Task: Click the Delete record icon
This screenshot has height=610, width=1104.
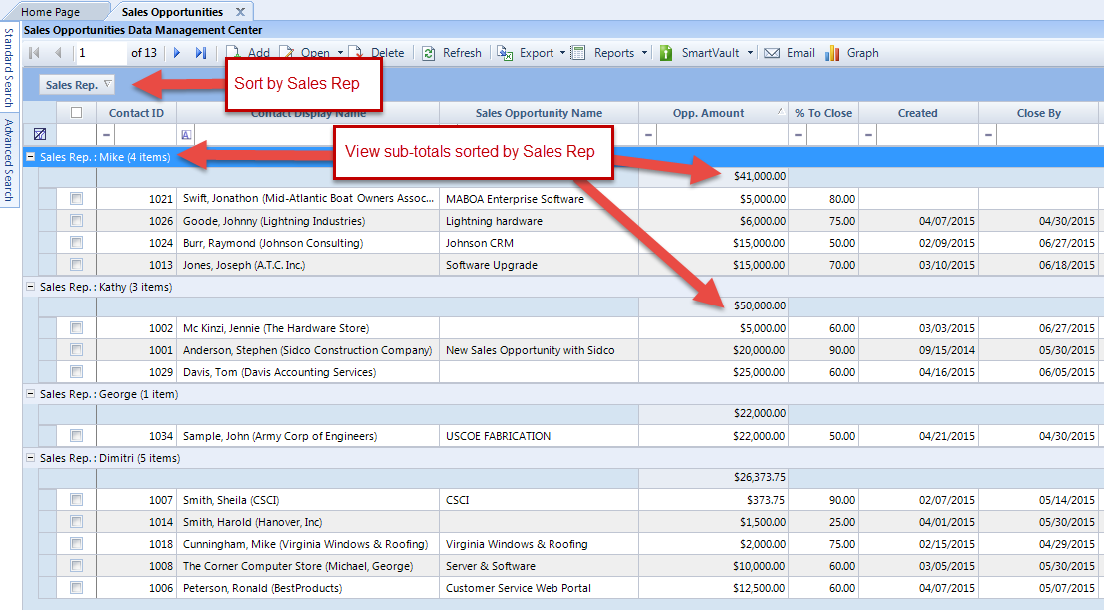Action: (356, 53)
